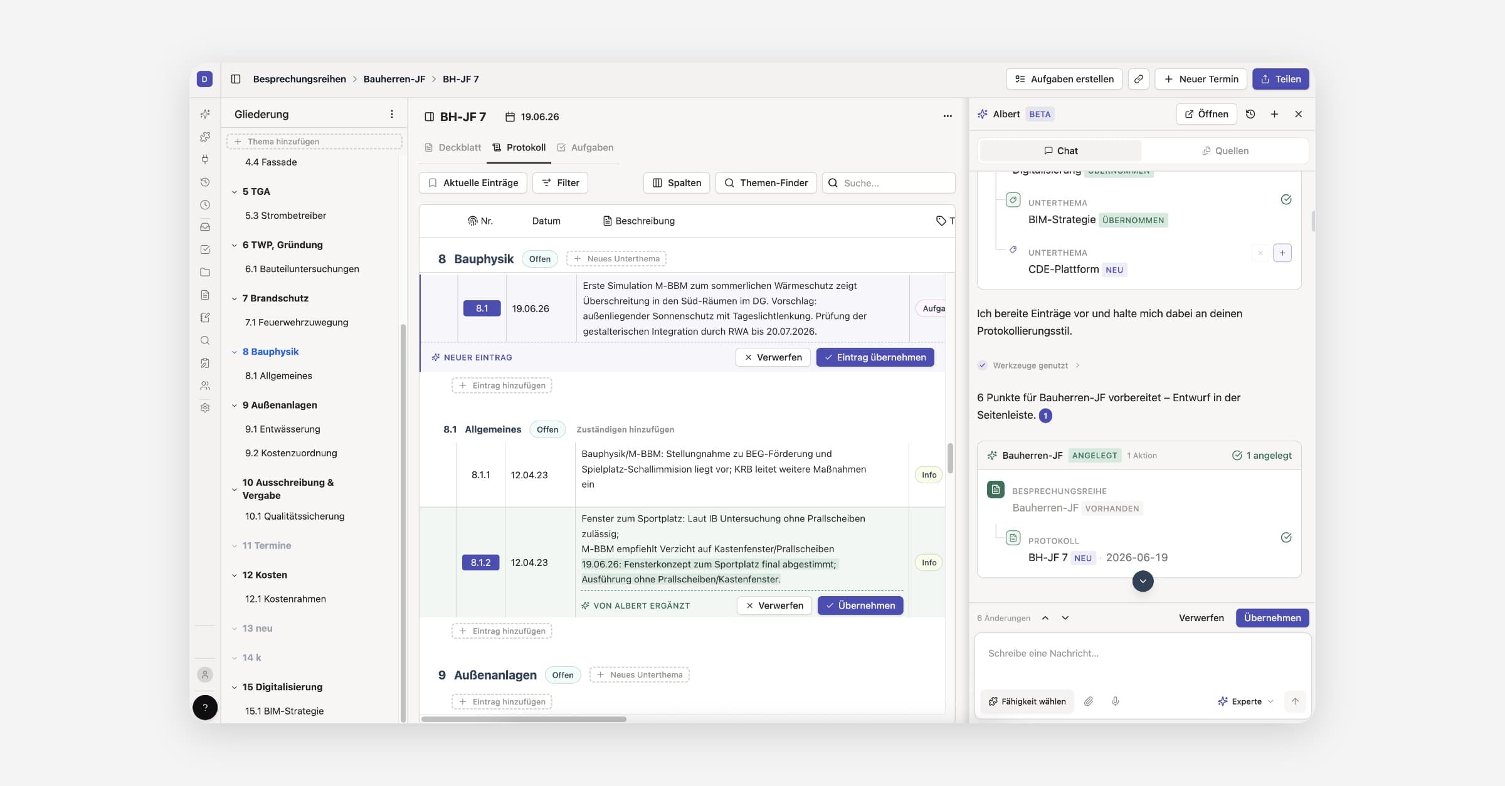
Task: Click in the Suche search field
Action: coord(889,183)
